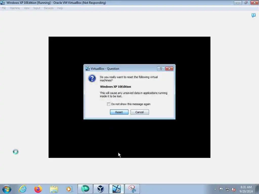The height and width of the screenshot is (194, 259).
Task: Click the 'Windows XP 10Edition' name in dialog
Action: 115,87
